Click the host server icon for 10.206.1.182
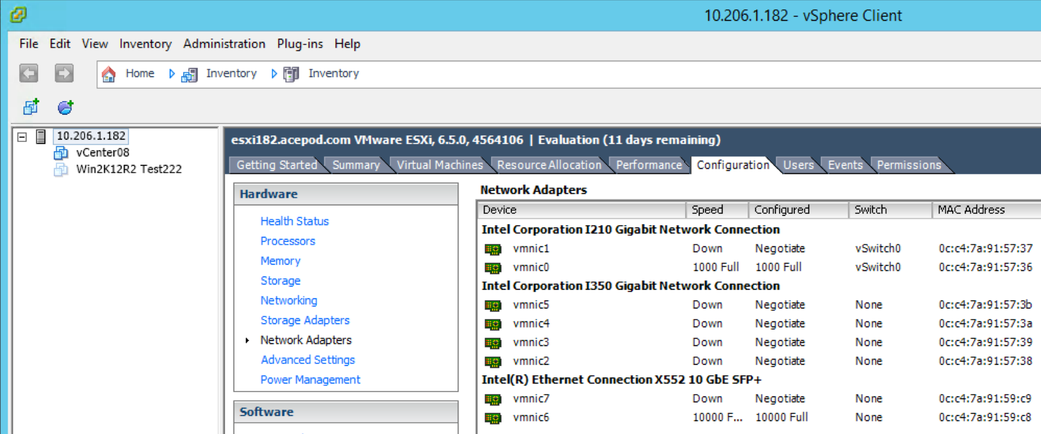 point(41,136)
